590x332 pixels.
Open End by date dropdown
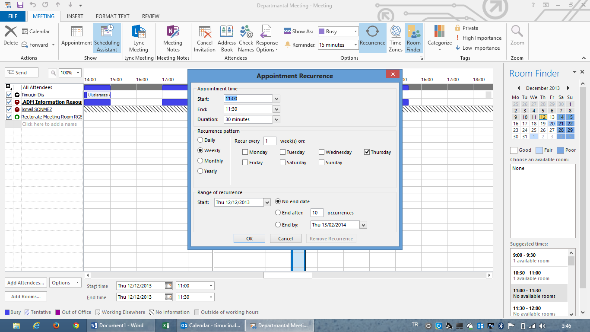(x=363, y=225)
